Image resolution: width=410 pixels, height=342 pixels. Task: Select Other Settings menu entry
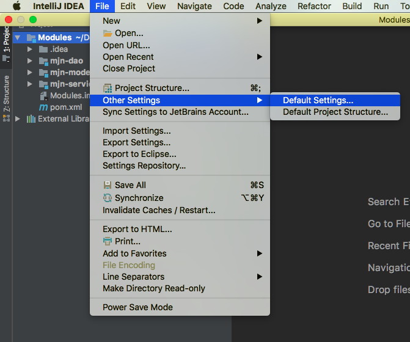tap(180, 100)
